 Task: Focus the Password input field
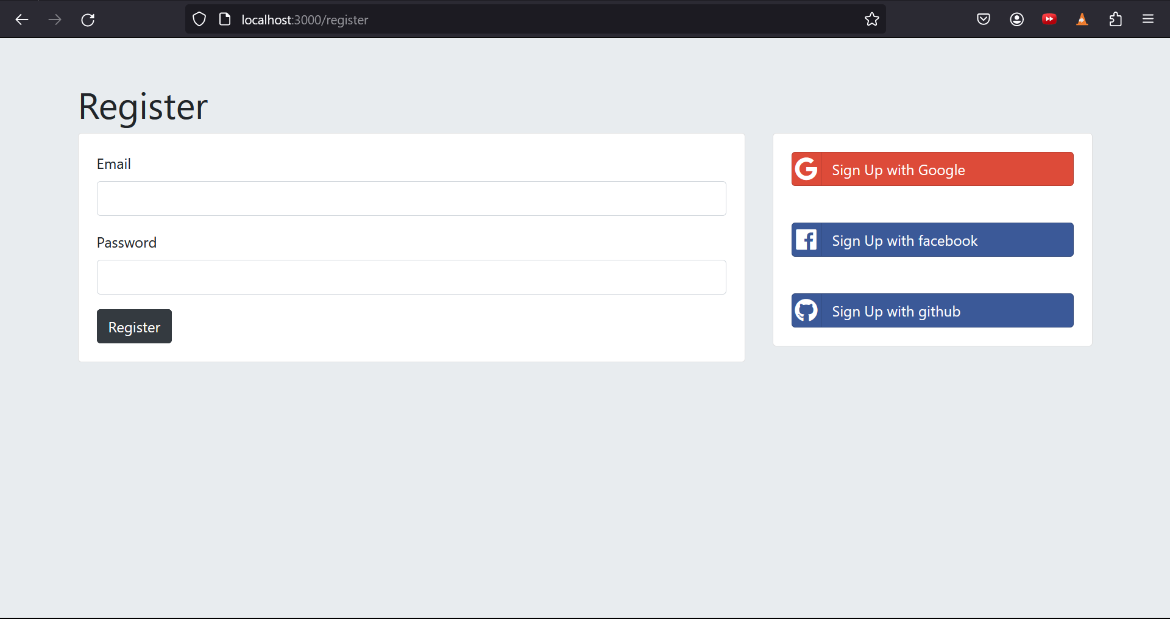411,277
